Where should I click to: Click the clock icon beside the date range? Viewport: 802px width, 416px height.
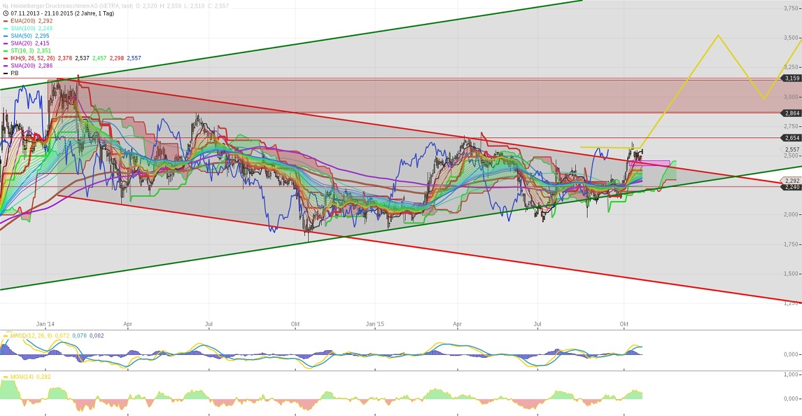[5, 13]
